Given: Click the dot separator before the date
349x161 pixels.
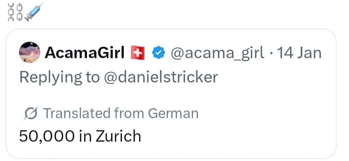Looking at the screenshot, I should (271, 53).
